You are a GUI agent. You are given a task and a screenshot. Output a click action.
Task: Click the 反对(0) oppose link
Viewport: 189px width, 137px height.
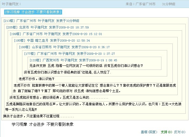pyautogui.click(x=181, y=132)
